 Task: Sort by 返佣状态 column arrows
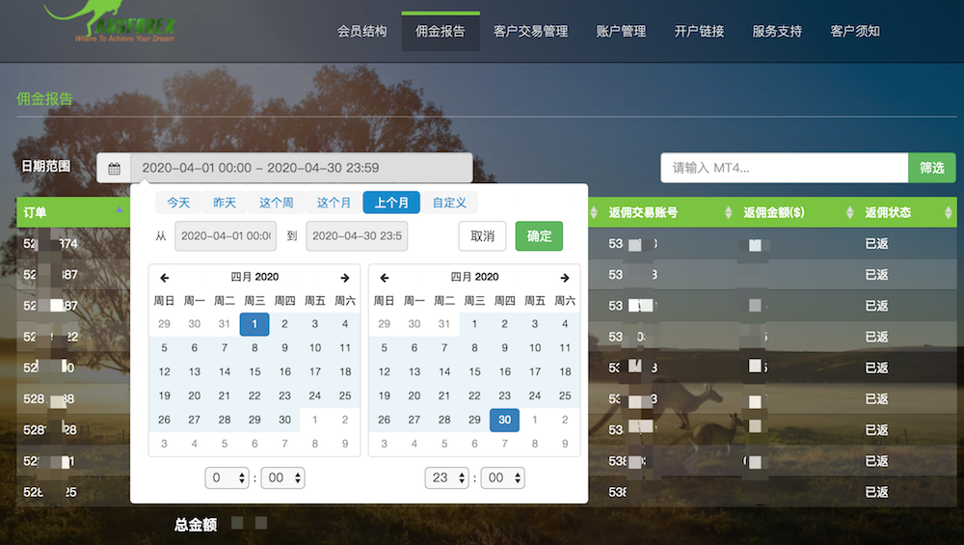point(947,213)
